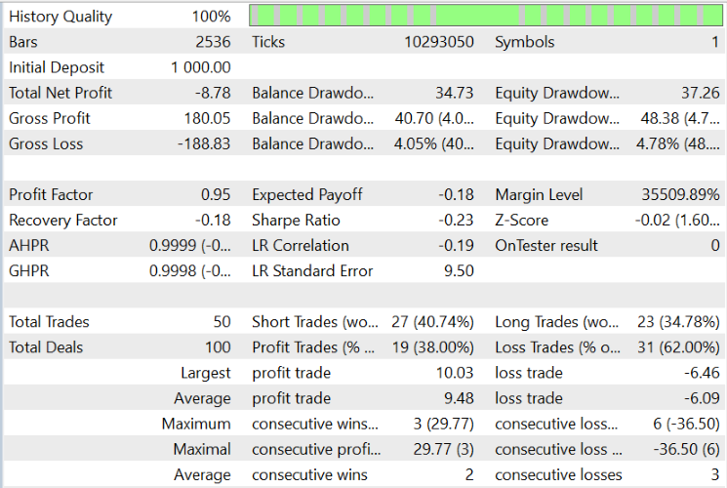Click the consecutive wins value 3 (29.77)
This screenshot has height=488, width=727.
(x=443, y=424)
